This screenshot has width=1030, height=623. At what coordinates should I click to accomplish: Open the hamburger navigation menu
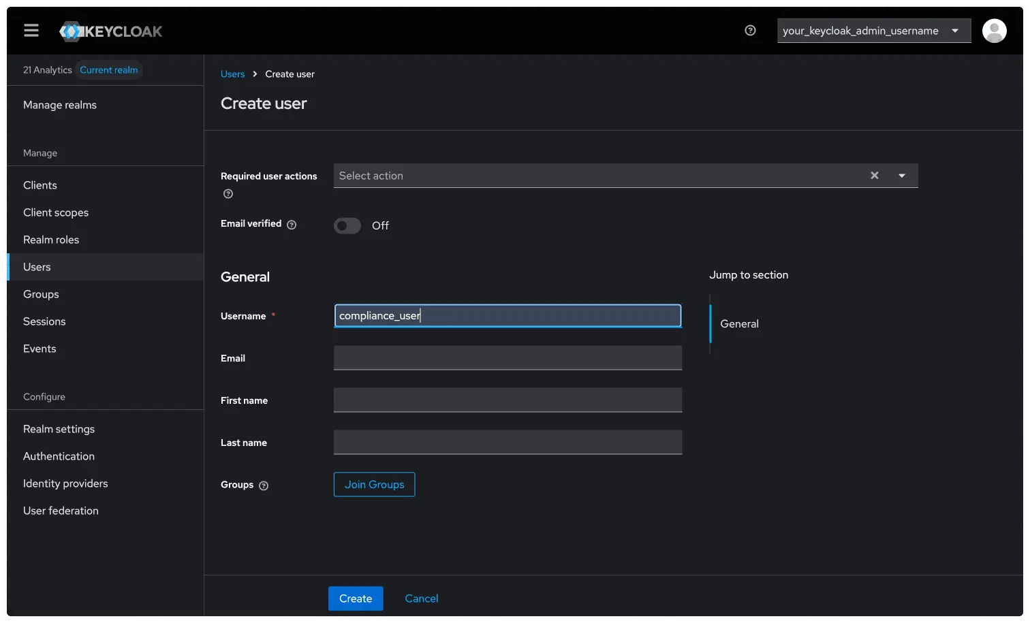(31, 30)
